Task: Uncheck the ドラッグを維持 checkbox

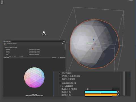Action: pos(60,73)
